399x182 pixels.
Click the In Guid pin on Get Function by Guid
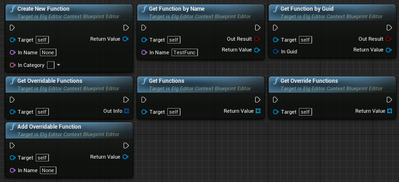pos(275,52)
